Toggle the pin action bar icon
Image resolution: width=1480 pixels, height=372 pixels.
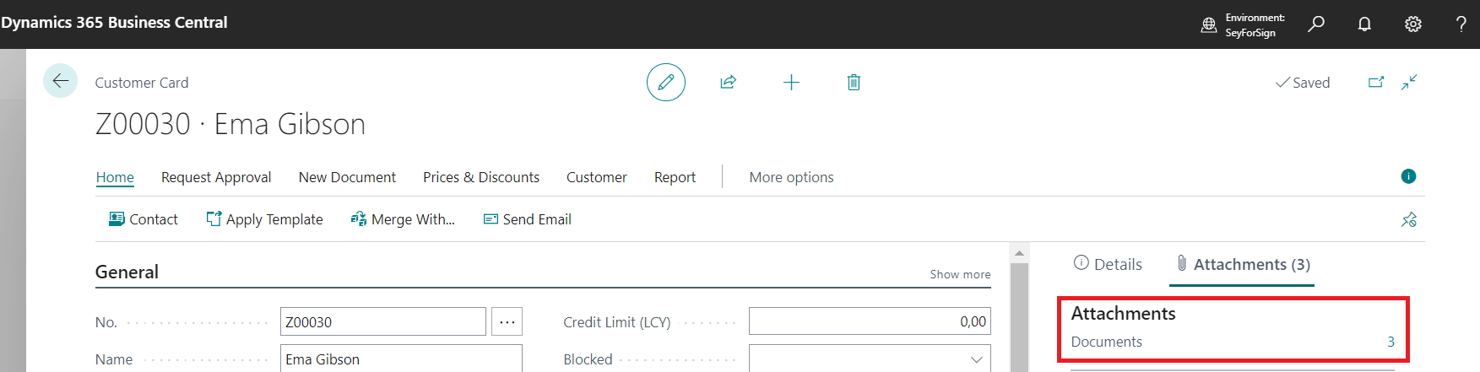[1408, 219]
